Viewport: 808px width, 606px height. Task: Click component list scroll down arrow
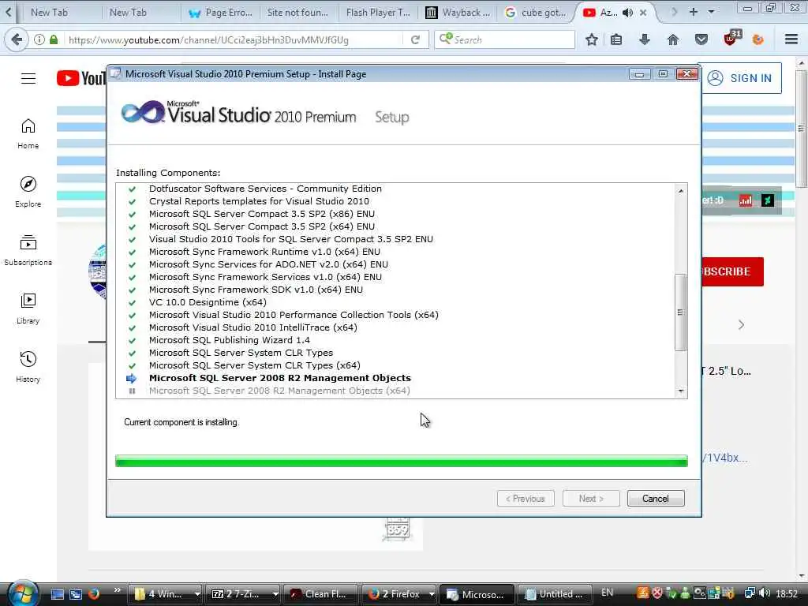pos(681,391)
